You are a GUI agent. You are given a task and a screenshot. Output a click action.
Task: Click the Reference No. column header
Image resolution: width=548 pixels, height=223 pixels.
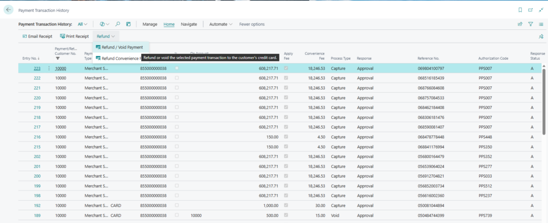[428, 59]
